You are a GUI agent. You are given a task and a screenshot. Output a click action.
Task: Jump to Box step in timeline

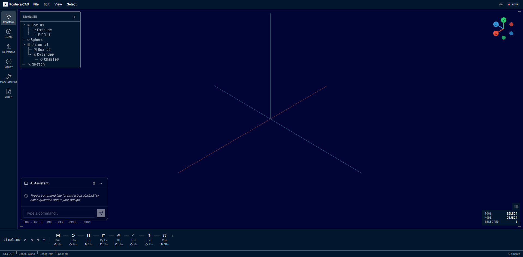point(58,240)
